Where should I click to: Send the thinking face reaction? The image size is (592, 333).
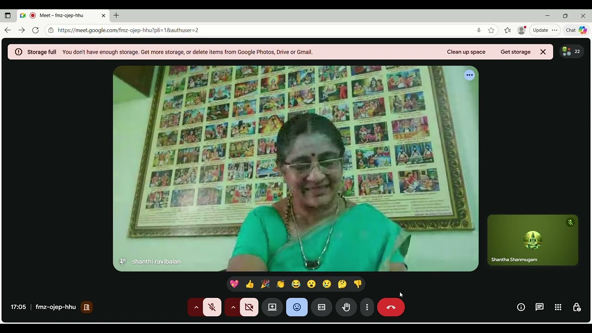click(342, 284)
